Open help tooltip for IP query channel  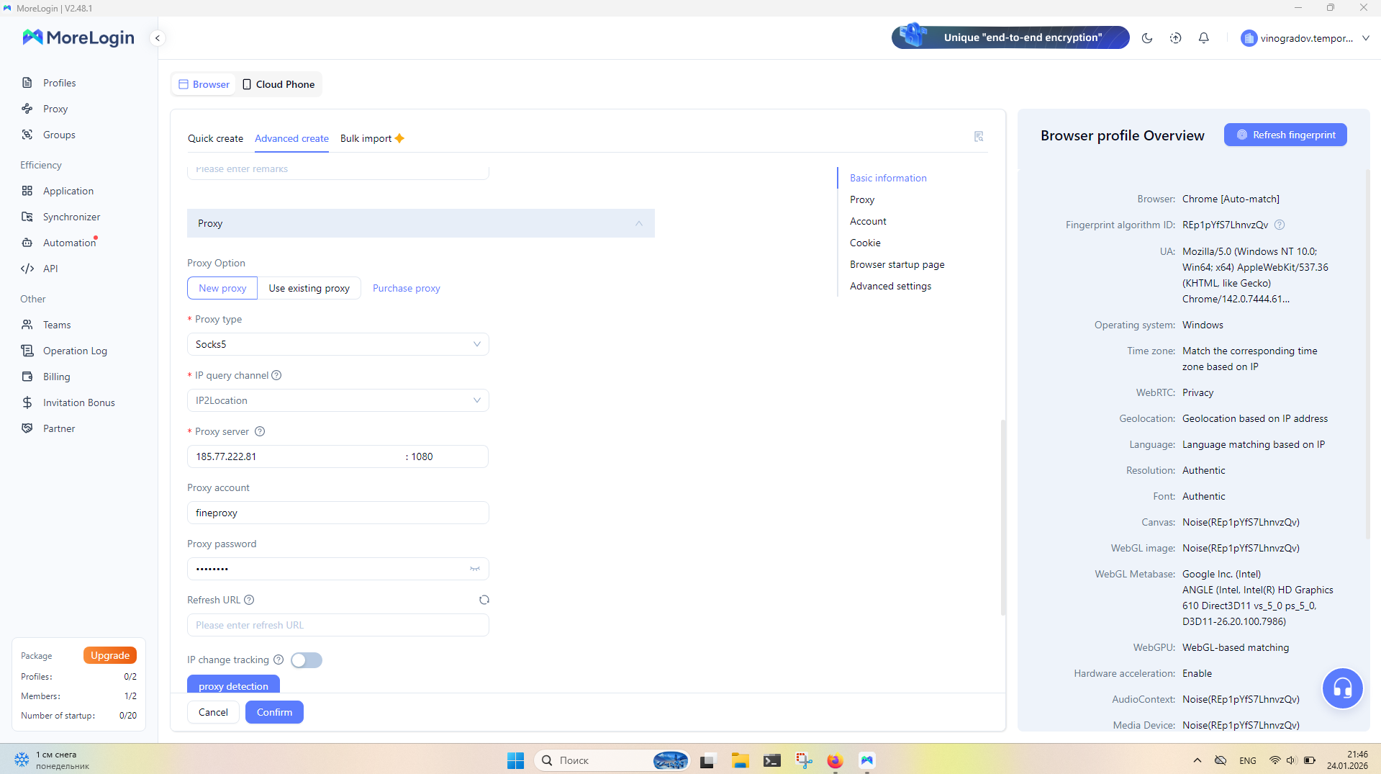pyautogui.click(x=276, y=375)
